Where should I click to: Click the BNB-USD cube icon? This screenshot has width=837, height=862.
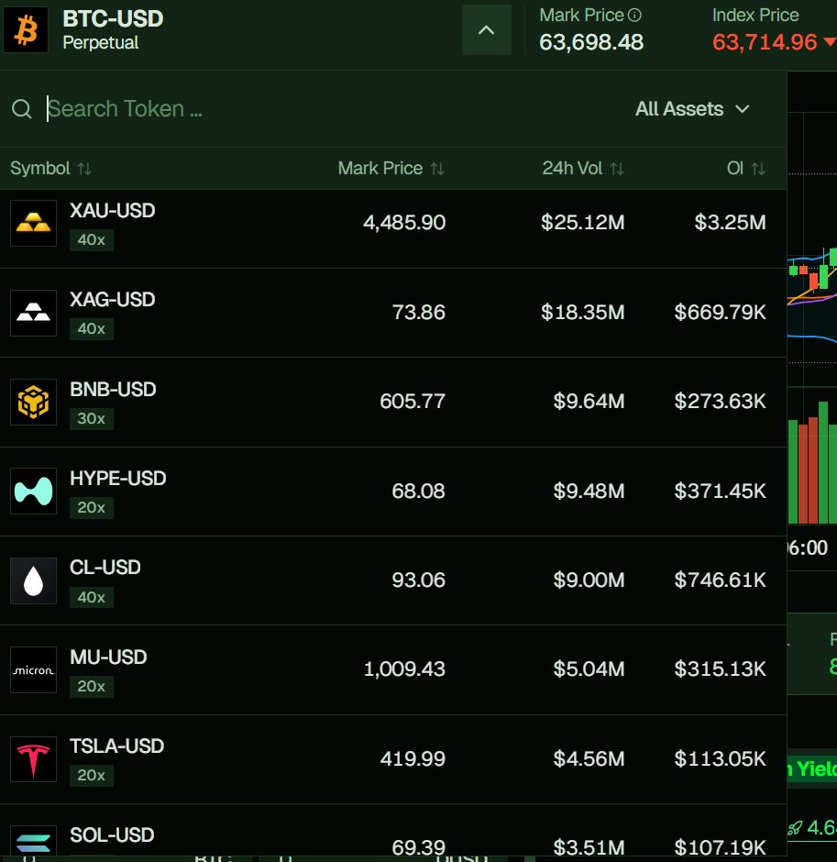[x=34, y=402]
